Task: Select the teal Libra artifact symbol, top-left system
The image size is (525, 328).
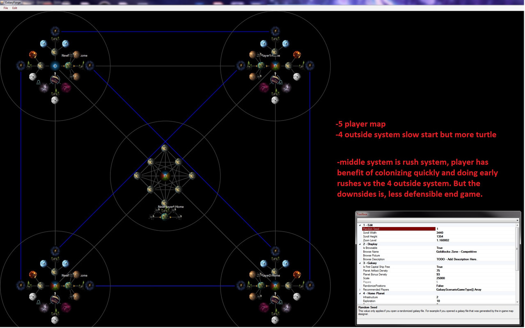Action: pyautogui.click(x=38, y=82)
